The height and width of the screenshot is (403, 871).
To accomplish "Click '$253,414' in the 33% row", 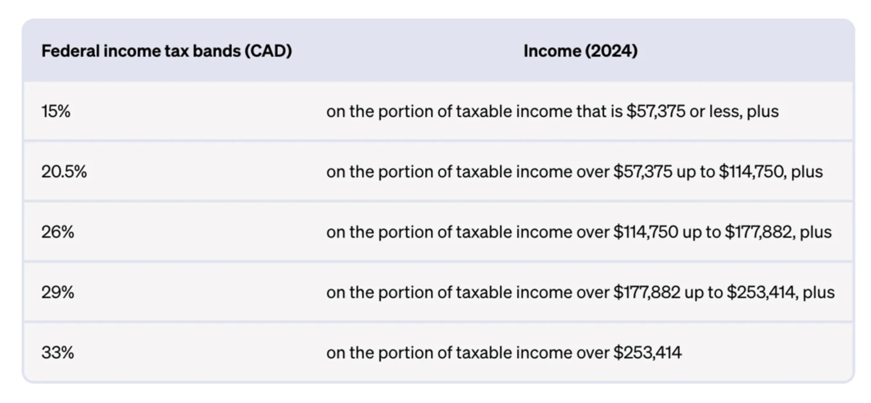I will tap(648, 353).
